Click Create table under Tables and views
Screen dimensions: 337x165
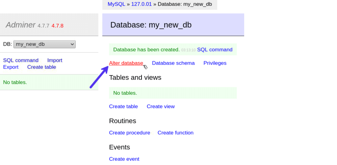(x=123, y=106)
